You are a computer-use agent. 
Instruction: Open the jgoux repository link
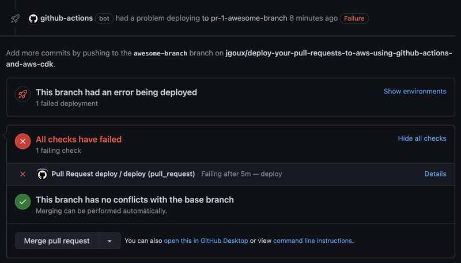pyautogui.click(x=229, y=59)
